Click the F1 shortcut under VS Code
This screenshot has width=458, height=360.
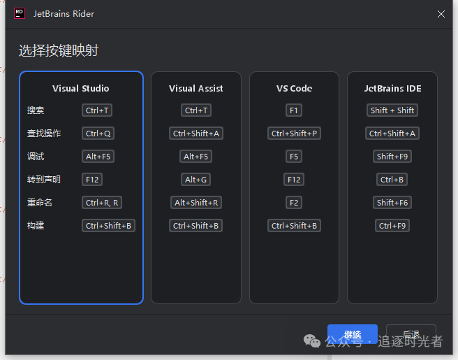click(x=294, y=110)
